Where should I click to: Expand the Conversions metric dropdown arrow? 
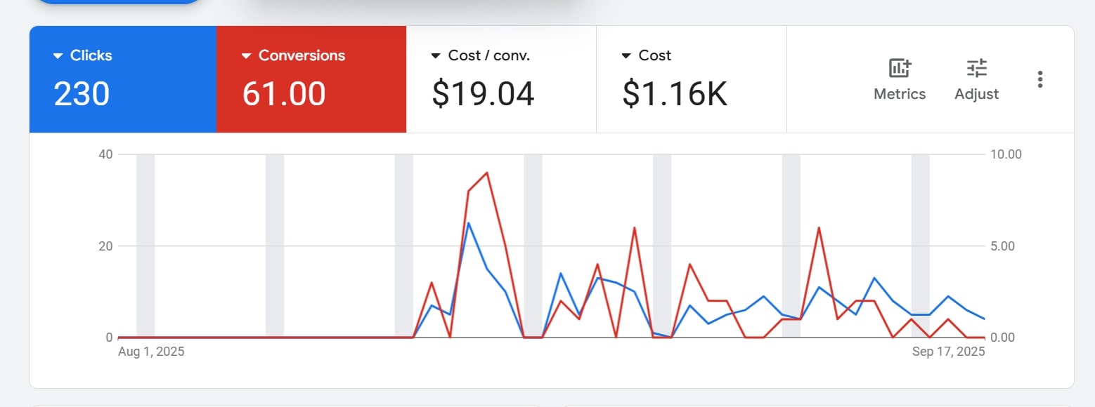247,56
